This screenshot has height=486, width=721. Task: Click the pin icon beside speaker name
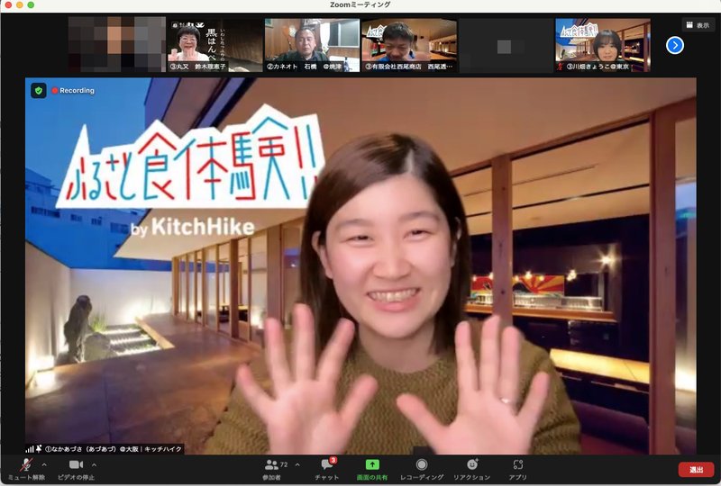point(39,448)
